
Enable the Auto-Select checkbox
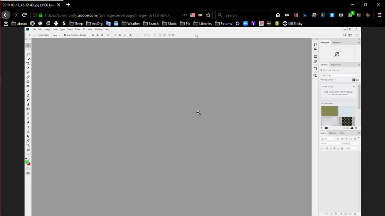(x=37, y=35)
